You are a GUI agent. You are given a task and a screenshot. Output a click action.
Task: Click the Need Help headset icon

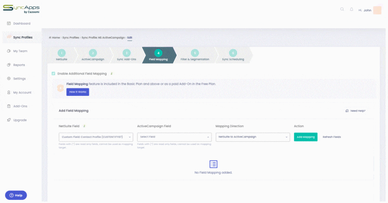point(347,111)
